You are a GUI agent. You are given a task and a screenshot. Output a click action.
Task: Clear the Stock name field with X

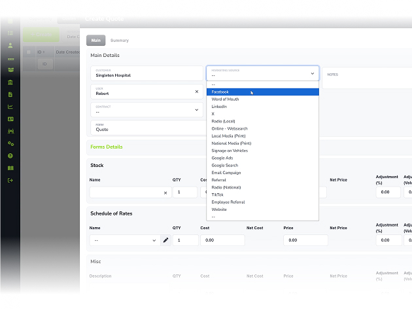165,192
